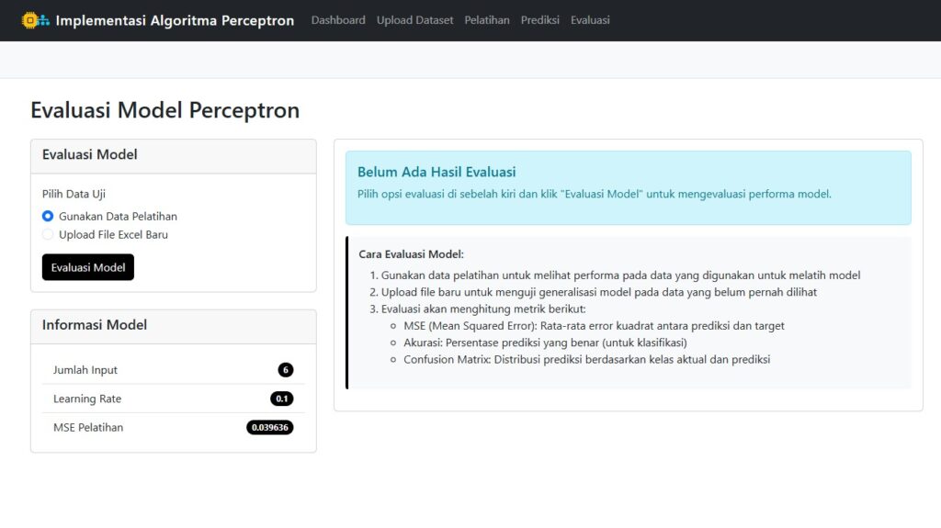The width and height of the screenshot is (941, 528).
Task: Click the Learning Rate 0.1 badge
Action: point(281,399)
